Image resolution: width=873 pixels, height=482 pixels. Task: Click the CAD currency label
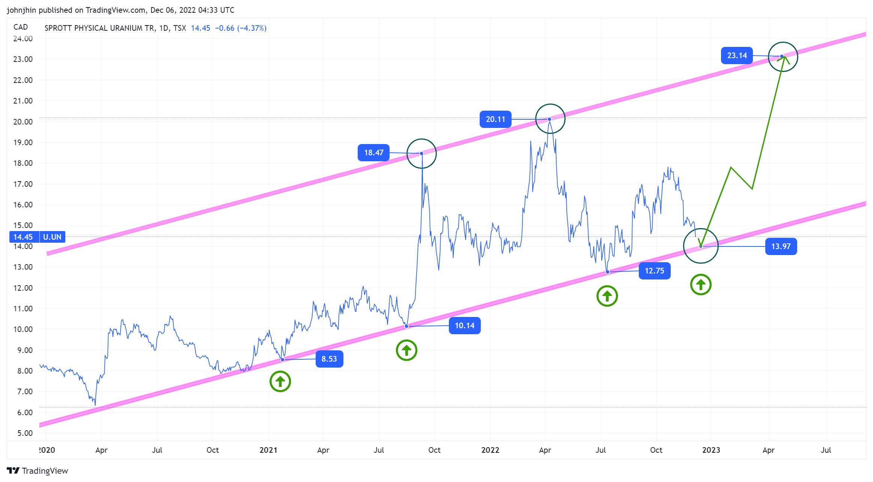click(21, 27)
